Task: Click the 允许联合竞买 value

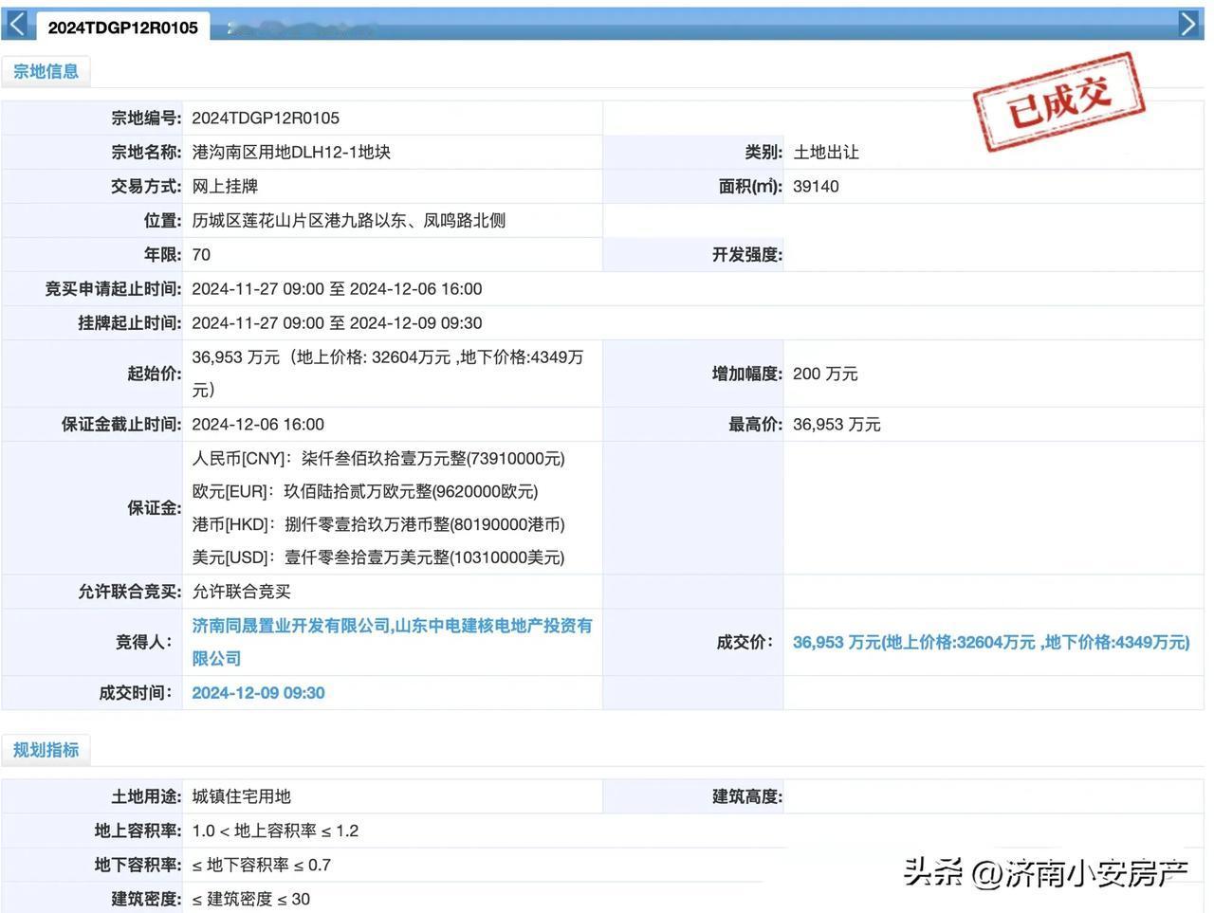Action: click(x=242, y=592)
